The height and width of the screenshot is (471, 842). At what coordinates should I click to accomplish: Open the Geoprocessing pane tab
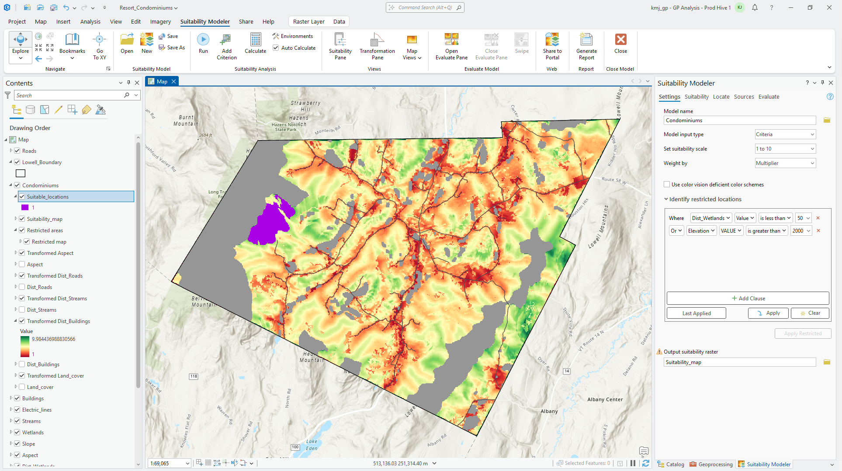tap(711, 464)
